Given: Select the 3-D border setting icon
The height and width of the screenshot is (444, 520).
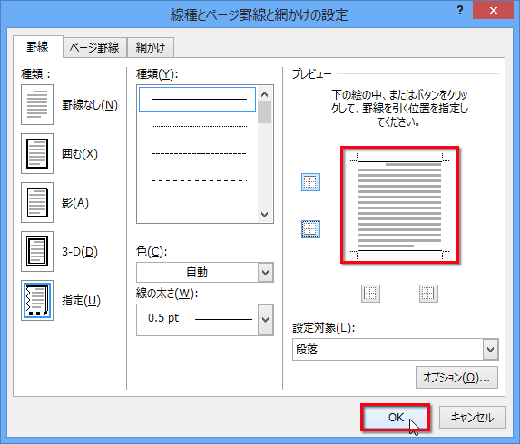Looking at the screenshot, I should click(37, 252).
